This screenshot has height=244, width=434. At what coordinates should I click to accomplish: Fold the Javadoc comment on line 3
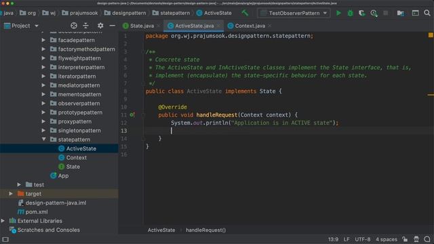click(143, 52)
